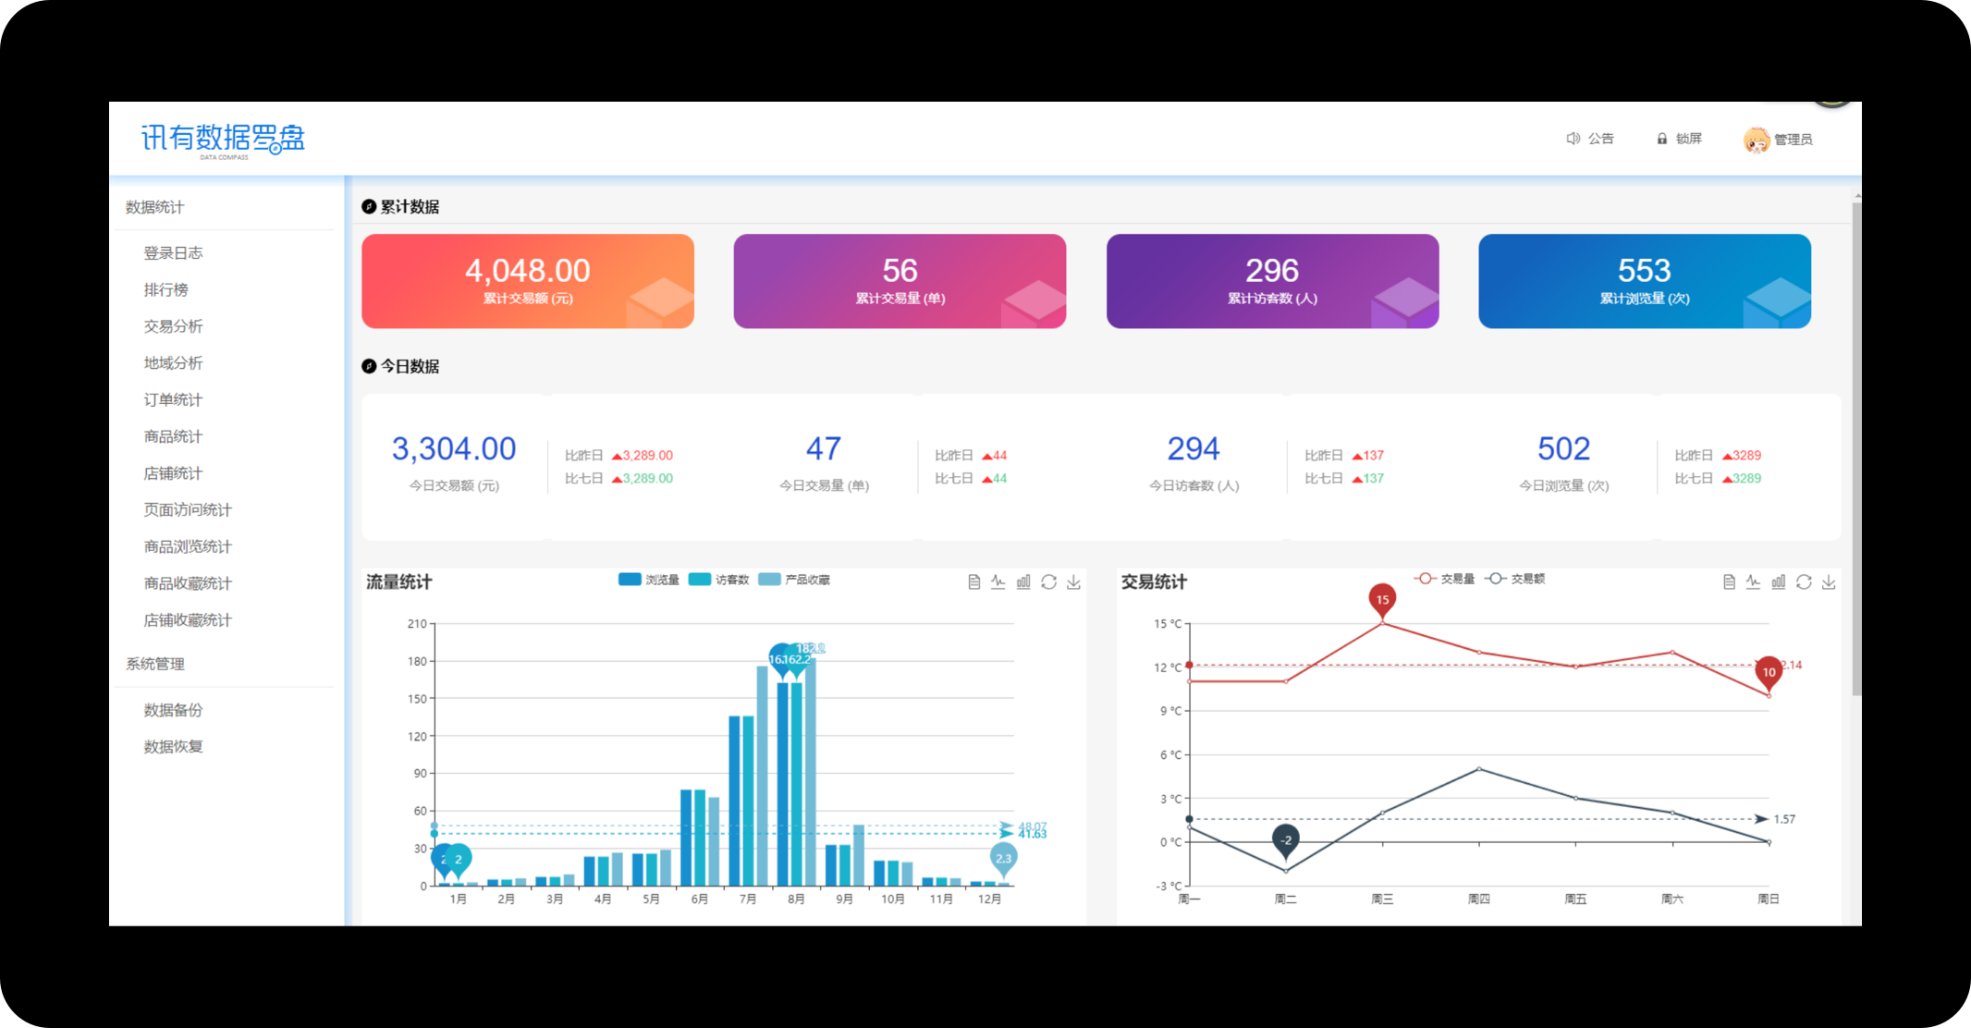Click the 今日交易额 value 3,304.00
This screenshot has height=1028, width=1971.
[x=454, y=449]
